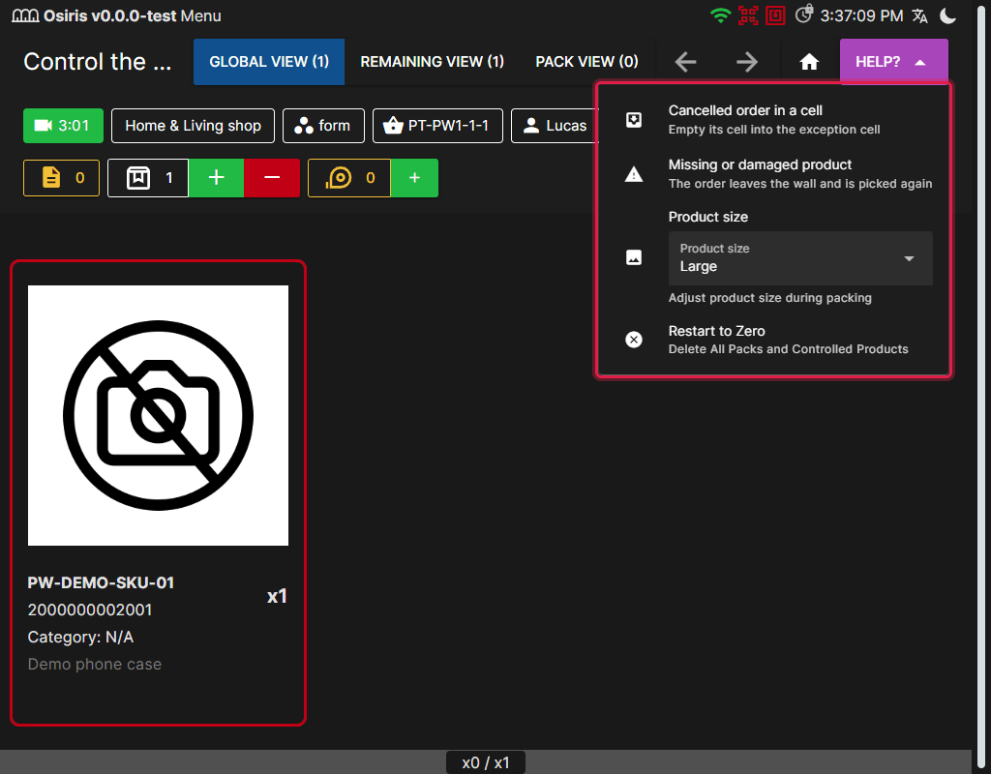Switch to the Global View tab
991x774 pixels.
[x=269, y=62]
